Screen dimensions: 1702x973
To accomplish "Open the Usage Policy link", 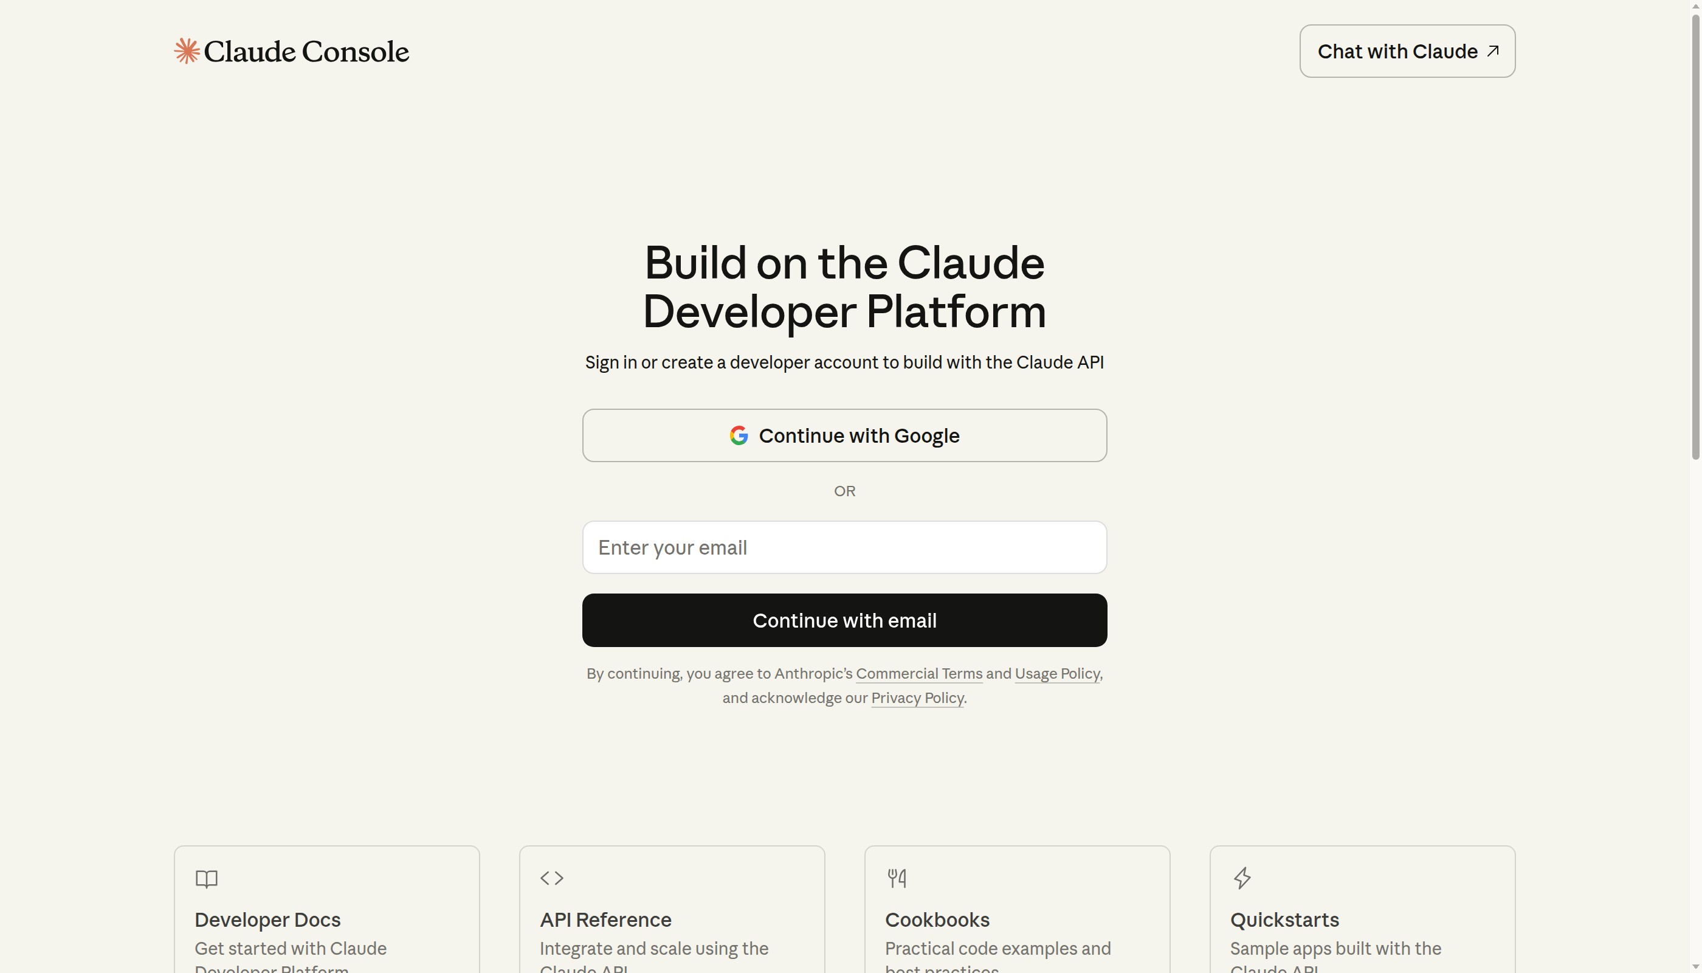I will click(1056, 674).
